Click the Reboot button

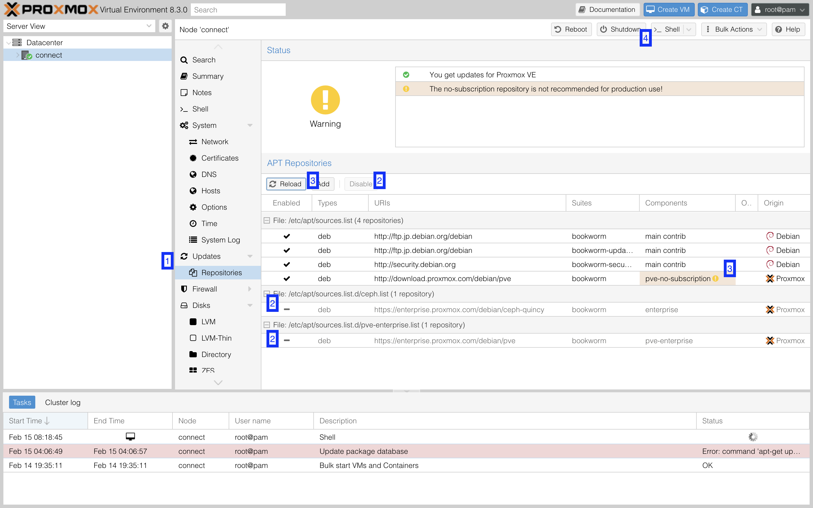coord(571,29)
